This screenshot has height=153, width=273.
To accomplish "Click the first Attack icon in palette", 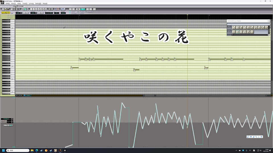I will tap(234, 27).
